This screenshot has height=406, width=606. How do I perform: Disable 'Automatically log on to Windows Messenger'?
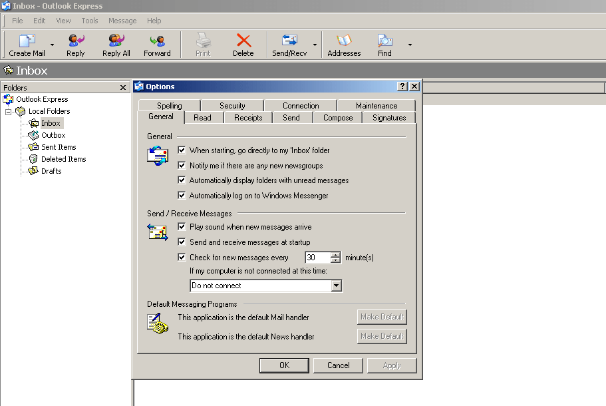(x=182, y=195)
